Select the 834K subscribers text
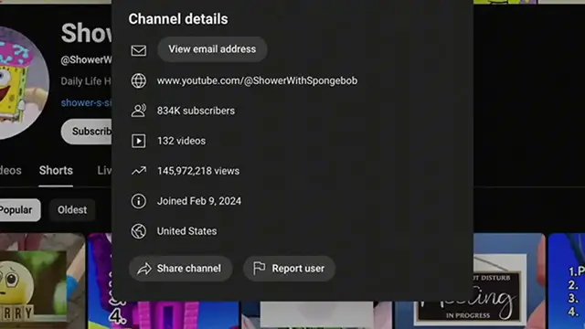The image size is (585, 329). click(196, 111)
